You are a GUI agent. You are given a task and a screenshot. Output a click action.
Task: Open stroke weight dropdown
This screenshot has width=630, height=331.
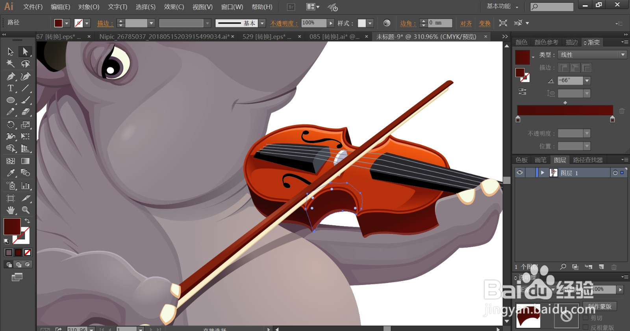pos(151,23)
